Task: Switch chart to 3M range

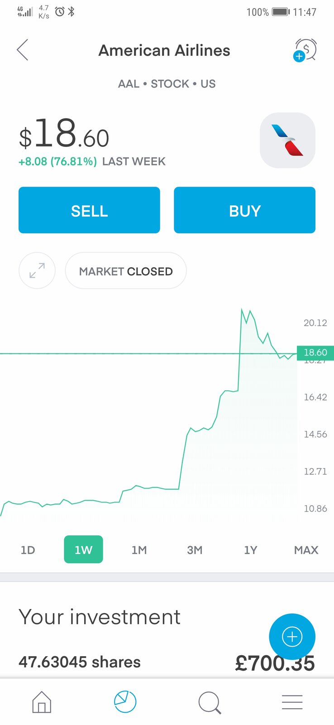Action: pos(195,550)
